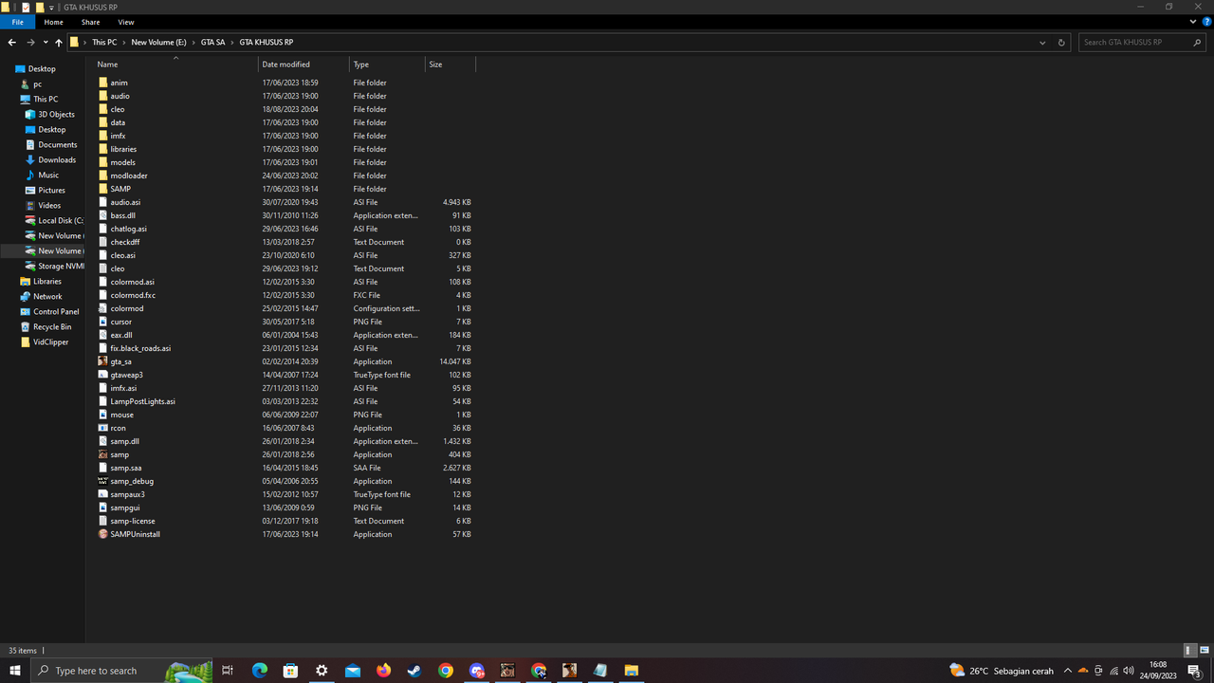This screenshot has width=1214, height=683.
Task: Select the anim folder
Action: tap(119, 83)
